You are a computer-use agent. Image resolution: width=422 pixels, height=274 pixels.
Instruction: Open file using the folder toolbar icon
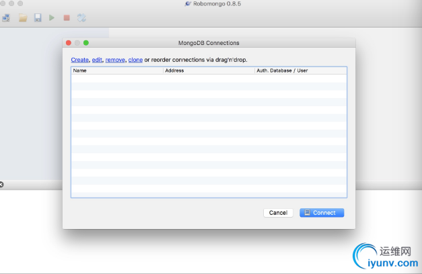pyautogui.click(x=23, y=18)
